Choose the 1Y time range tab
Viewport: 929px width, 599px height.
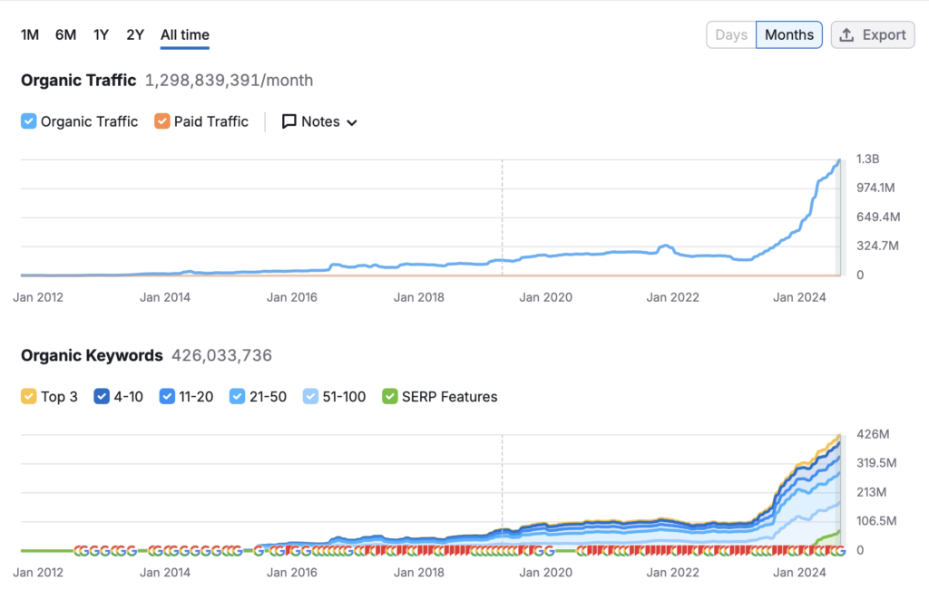101,34
